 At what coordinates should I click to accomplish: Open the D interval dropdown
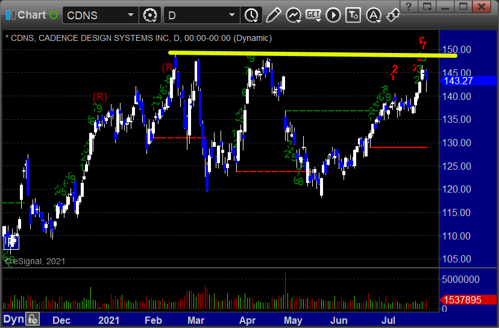tap(232, 15)
